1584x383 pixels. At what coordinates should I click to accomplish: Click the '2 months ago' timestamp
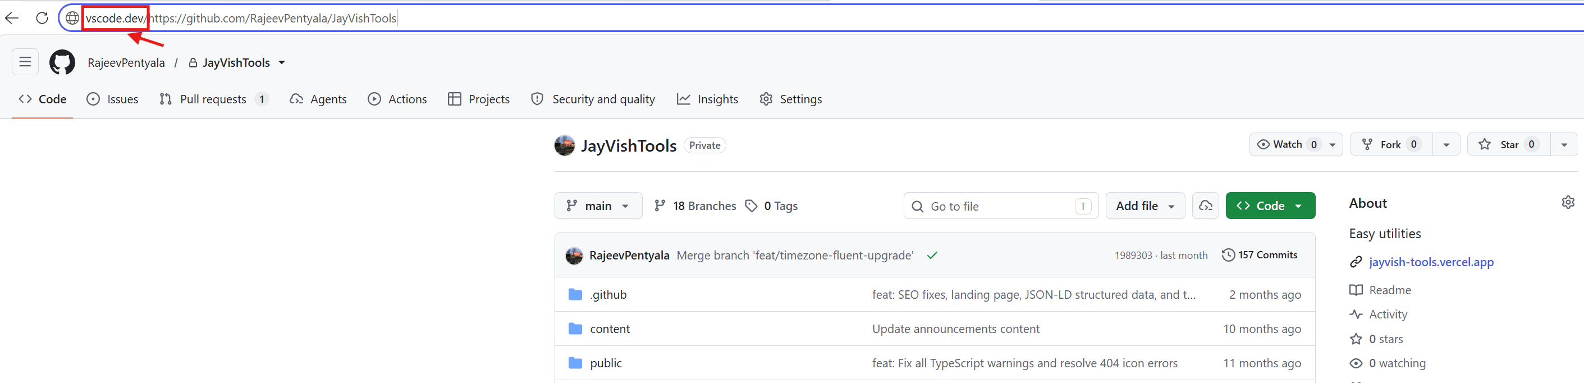coord(1265,294)
